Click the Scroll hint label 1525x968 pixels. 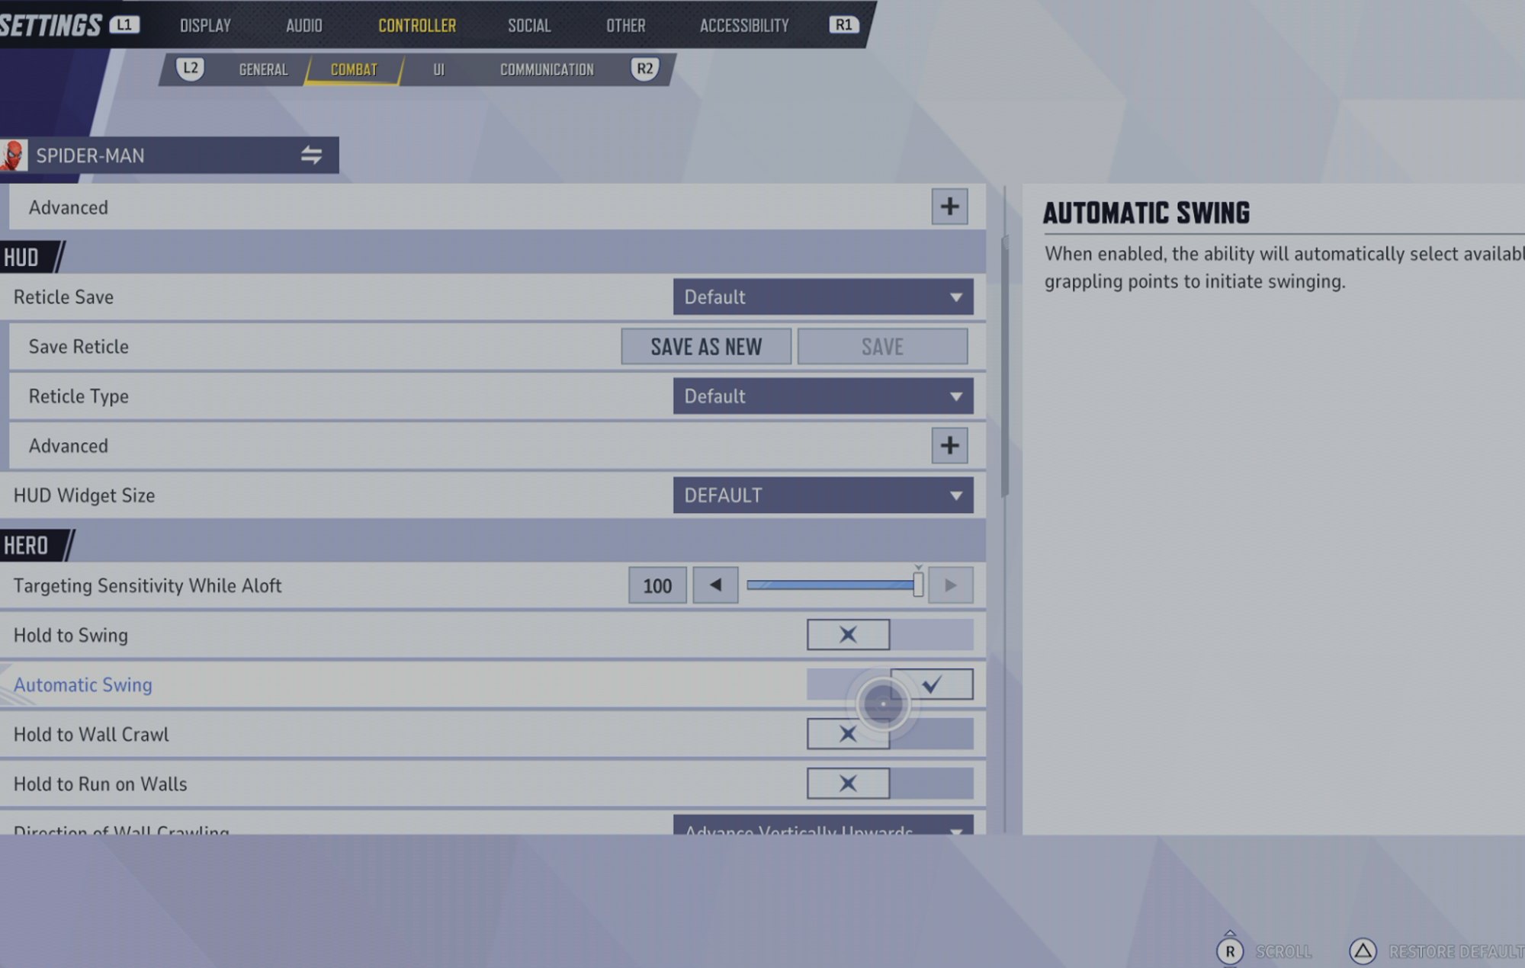1284,951
